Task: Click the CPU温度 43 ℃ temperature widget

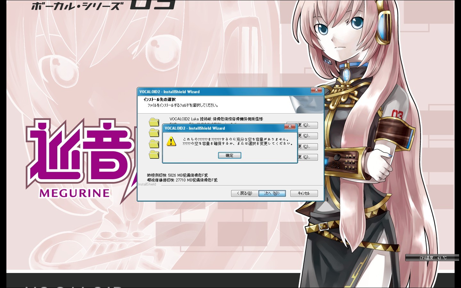Action: [432, 258]
